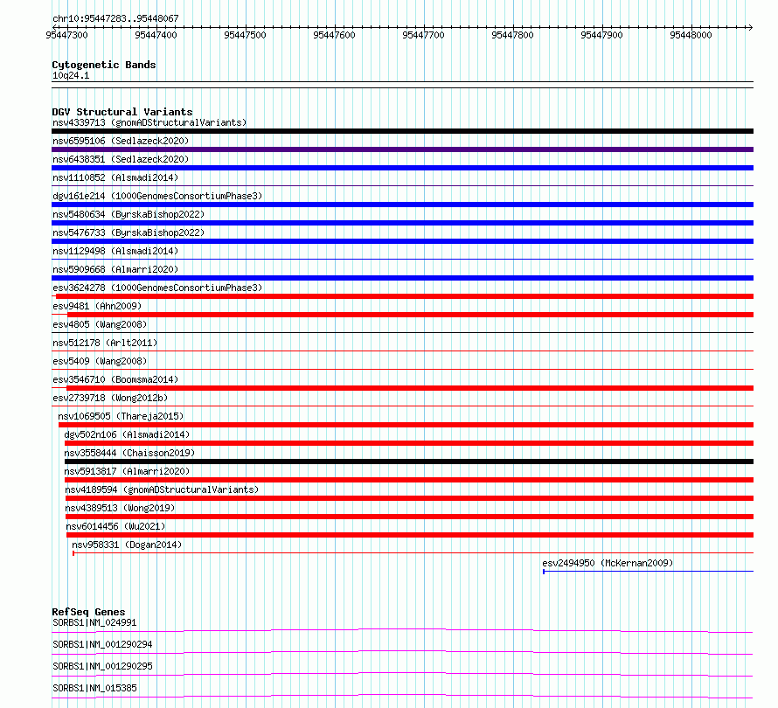Click the blue bar under dgv161e214
The image size is (778, 708).
[x=402, y=205]
